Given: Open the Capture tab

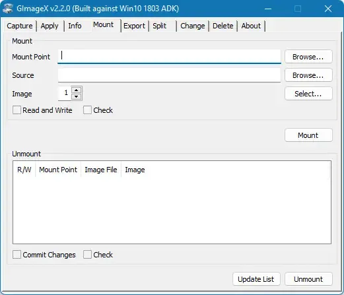Looking at the screenshot, I should tap(20, 26).
